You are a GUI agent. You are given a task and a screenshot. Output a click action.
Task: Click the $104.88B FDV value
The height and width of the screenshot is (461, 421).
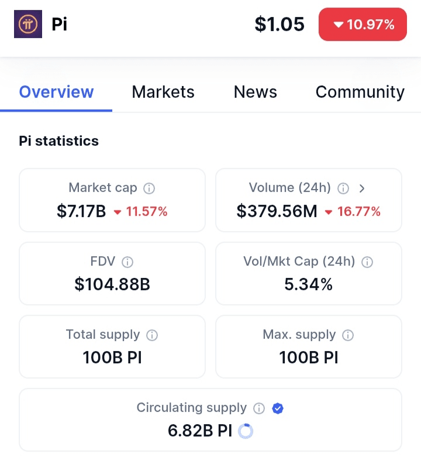click(x=112, y=284)
